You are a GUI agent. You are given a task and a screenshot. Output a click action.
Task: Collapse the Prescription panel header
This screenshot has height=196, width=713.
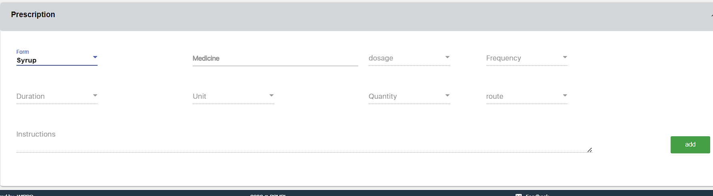(356, 15)
